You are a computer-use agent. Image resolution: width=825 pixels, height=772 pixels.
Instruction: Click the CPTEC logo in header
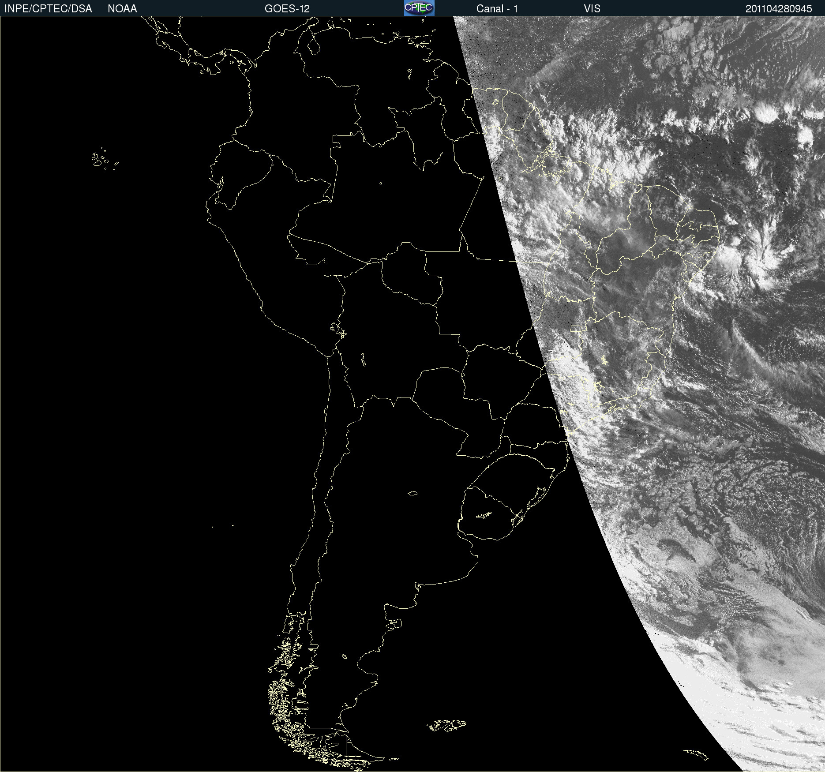[x=419, y=8]
